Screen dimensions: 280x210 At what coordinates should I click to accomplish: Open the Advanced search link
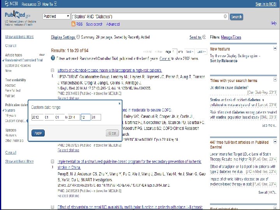tap(113, 24)
